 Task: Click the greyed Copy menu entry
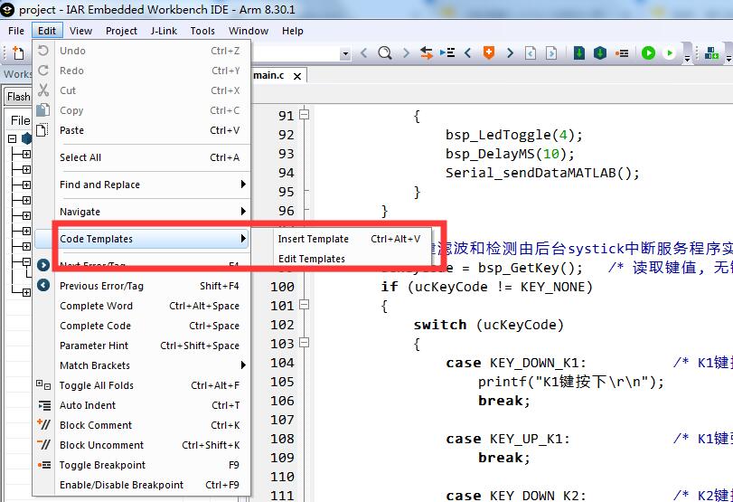click(142, 110)
